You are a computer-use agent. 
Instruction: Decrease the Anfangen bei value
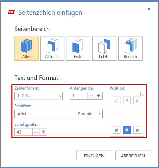[x=91, y=96]
